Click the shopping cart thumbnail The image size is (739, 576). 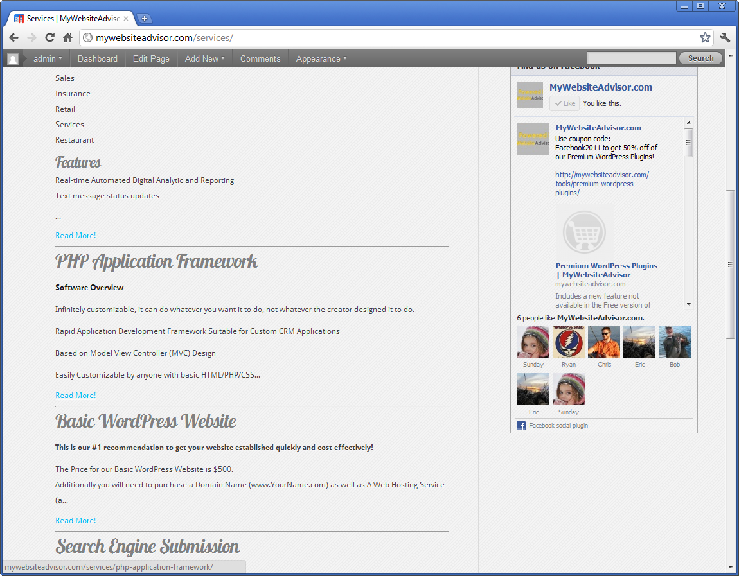584,232
